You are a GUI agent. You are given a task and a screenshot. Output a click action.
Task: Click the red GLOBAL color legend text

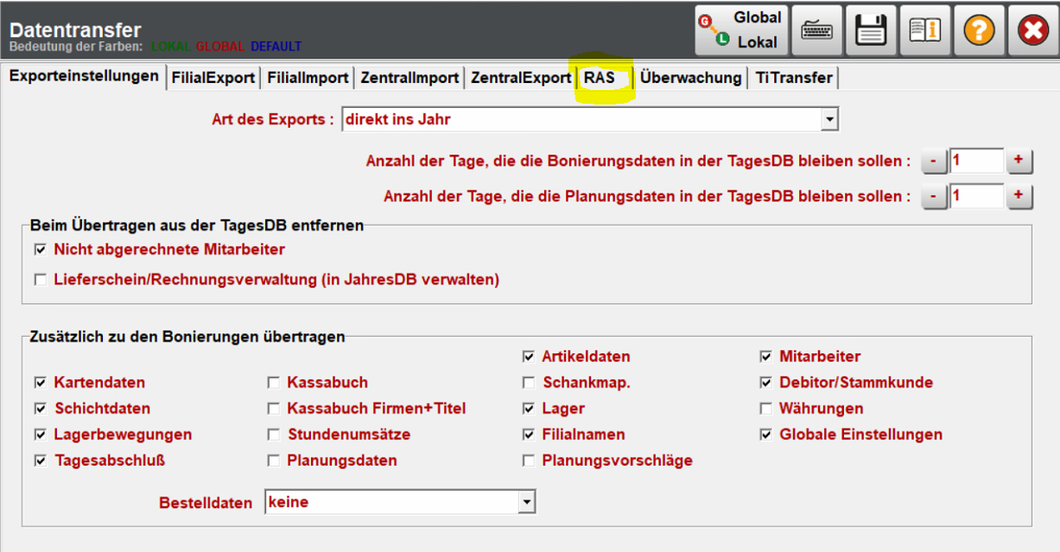pyautogui.click(x=220, y=47)
